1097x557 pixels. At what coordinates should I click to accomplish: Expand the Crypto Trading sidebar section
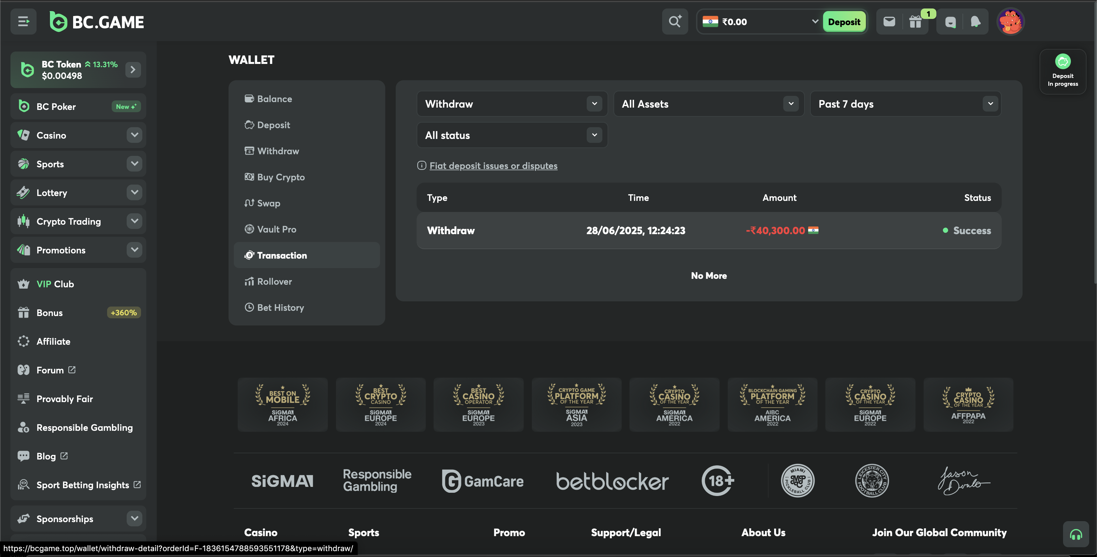135,221
